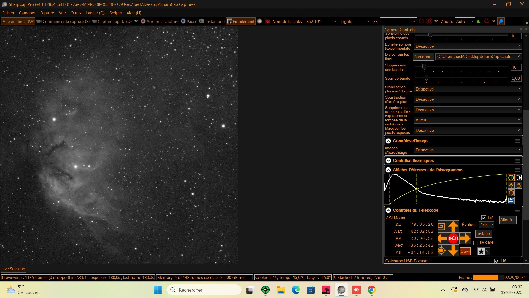The height and width of the screenshot is (298, 529).
Task: Click Commencer la capture button
Action: [63, 21]
